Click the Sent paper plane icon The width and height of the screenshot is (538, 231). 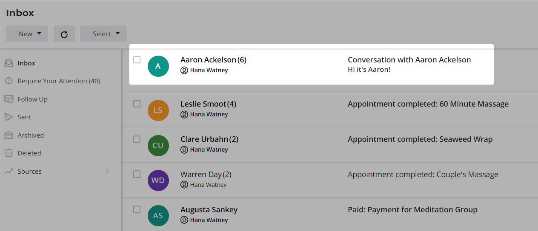[9, 117]
